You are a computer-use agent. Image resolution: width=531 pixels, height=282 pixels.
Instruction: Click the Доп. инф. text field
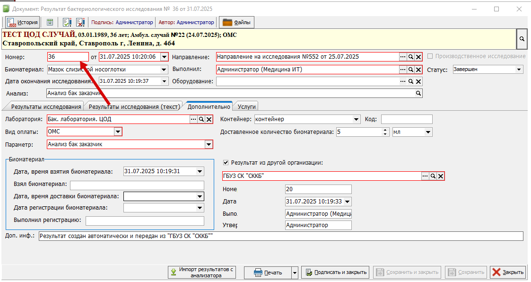pos(281,236)
